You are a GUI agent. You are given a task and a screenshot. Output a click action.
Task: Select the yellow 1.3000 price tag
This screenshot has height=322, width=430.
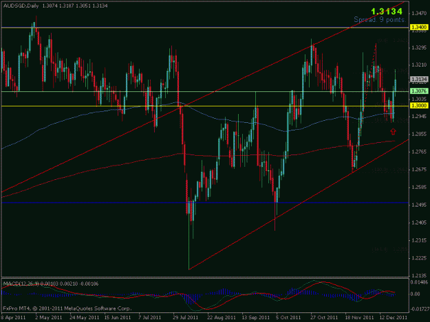pos(419,105)
